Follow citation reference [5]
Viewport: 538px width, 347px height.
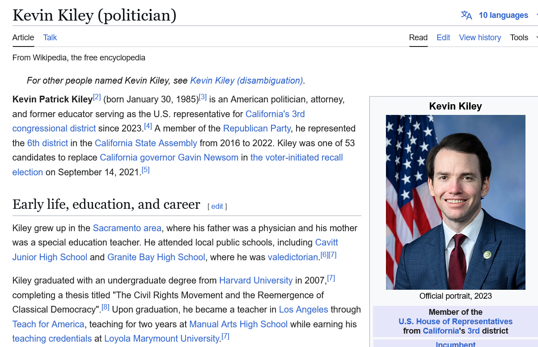[145, 170]
